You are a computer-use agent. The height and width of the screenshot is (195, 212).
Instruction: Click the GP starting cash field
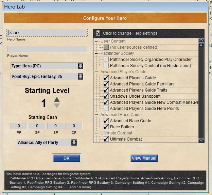[x=37, y=126]
